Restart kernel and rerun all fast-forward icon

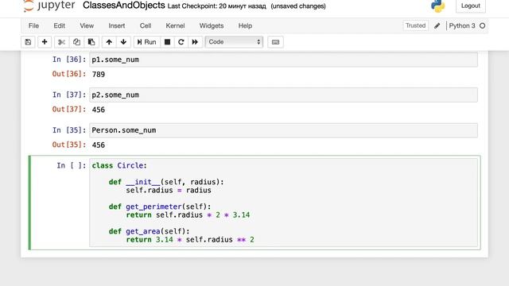tap(195, 42)
